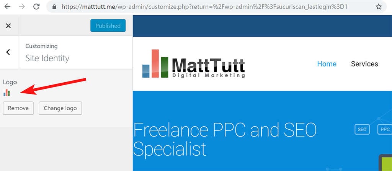Reload the current page
Viewport: 392px width, 171px height.
click(37, 7)
